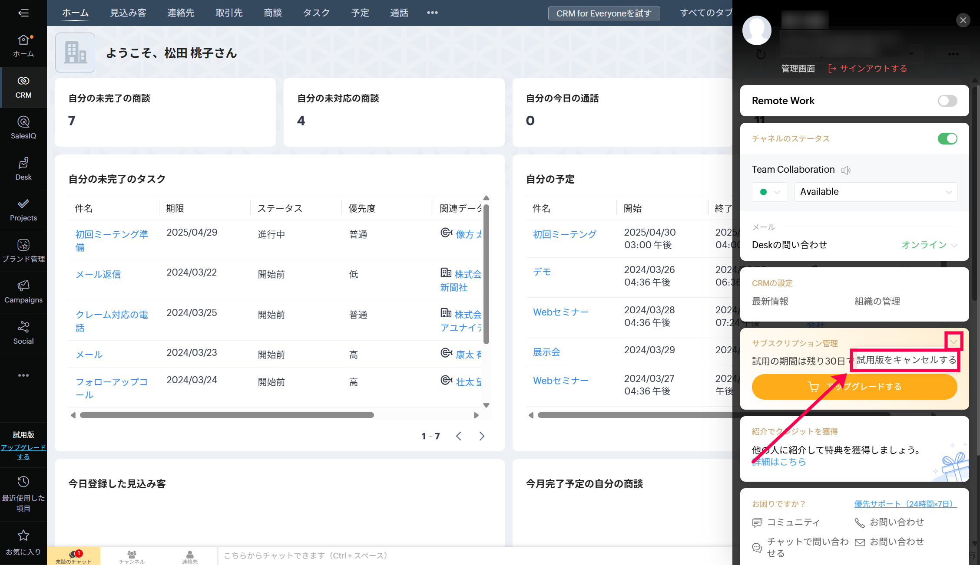
Task: Open お気に入り star icon
Action: (x=23, y=536)
